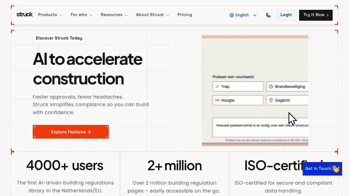Viewport: 349px width, 196px height.
Task: Click the phone call icon
Action: click(268, 15)
